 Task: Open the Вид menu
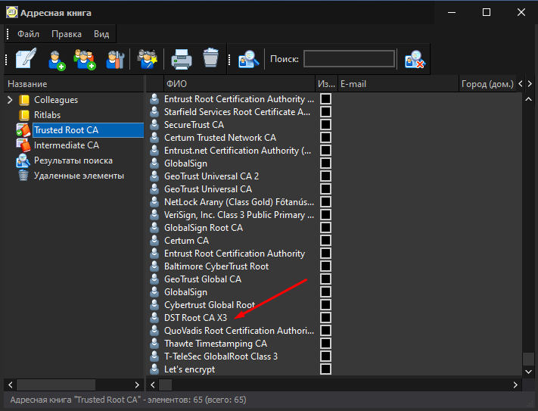101,34
